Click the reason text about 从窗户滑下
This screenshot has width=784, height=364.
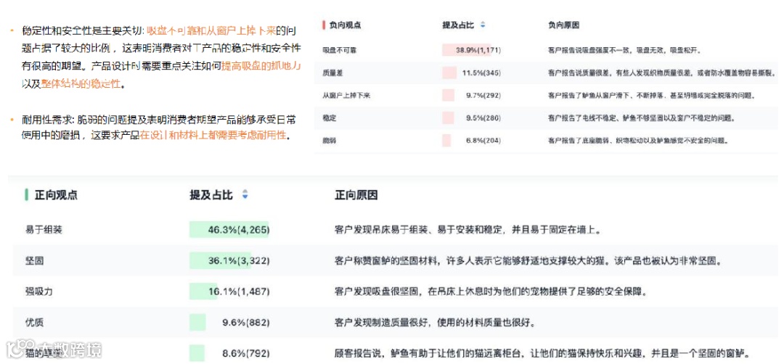coord(652,96)
